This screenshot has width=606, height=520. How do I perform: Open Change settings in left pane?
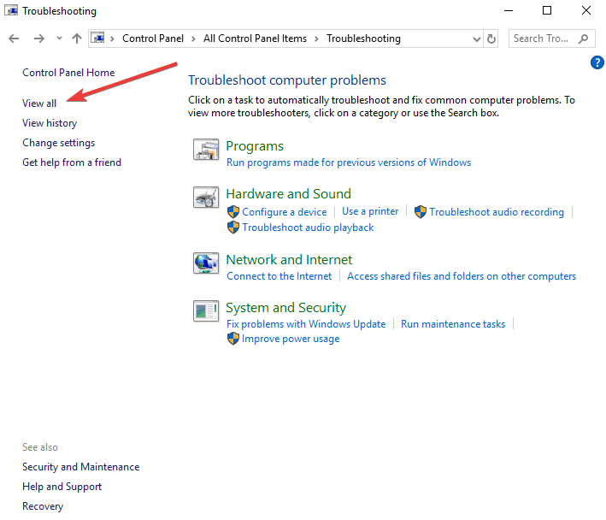tap(59, 143)
